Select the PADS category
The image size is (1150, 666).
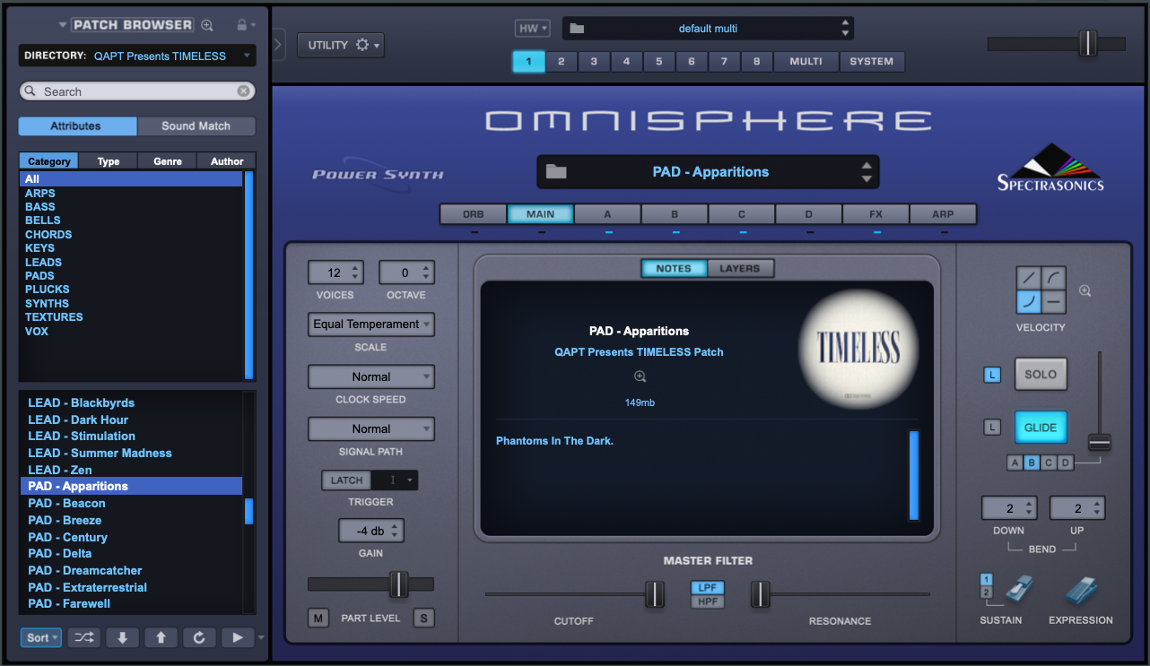(131, 276)
